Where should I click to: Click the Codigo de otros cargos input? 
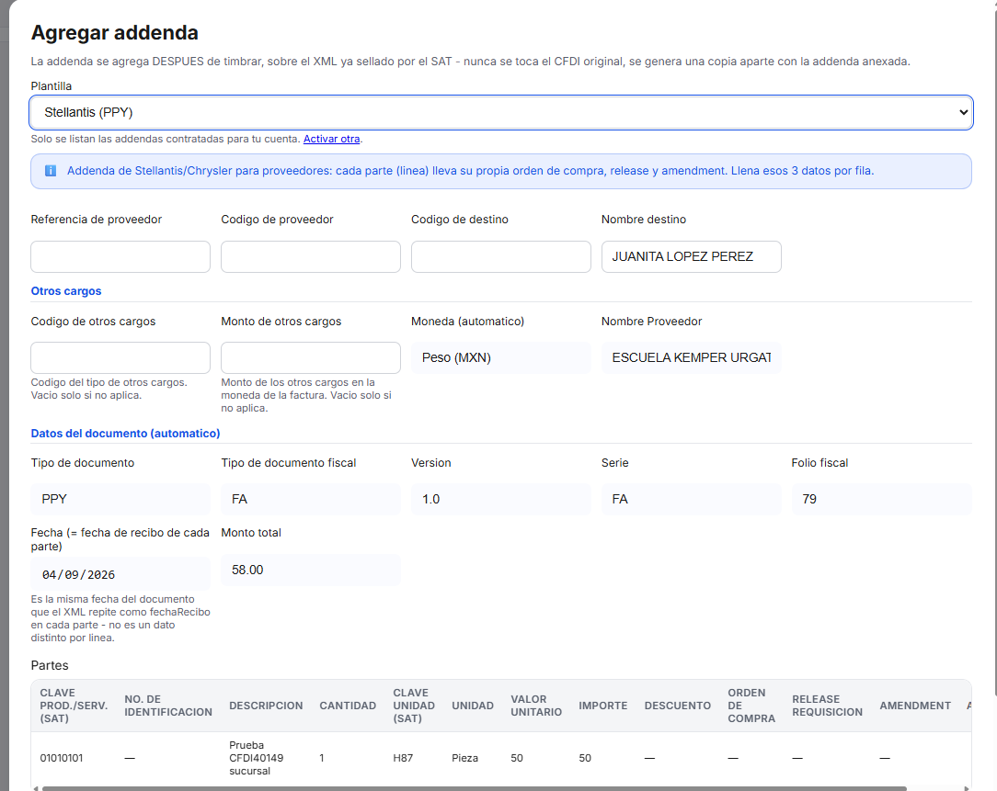click(x=120, y=357)
